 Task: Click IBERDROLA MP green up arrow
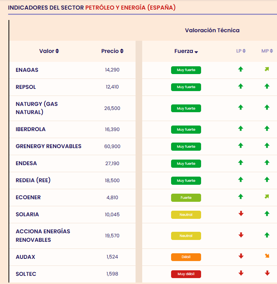[267, 128]
